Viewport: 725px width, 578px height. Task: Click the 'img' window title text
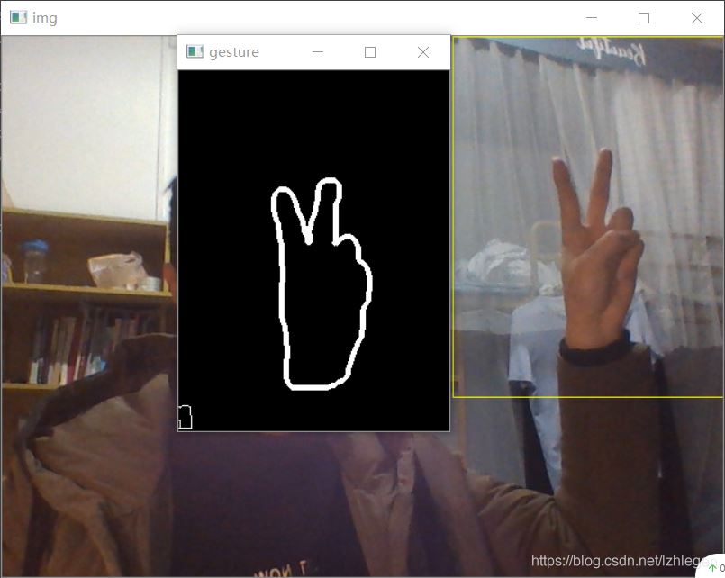click(x=45, y=18)
